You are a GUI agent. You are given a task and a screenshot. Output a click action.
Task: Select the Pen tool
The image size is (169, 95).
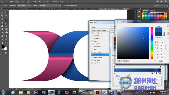2,36
